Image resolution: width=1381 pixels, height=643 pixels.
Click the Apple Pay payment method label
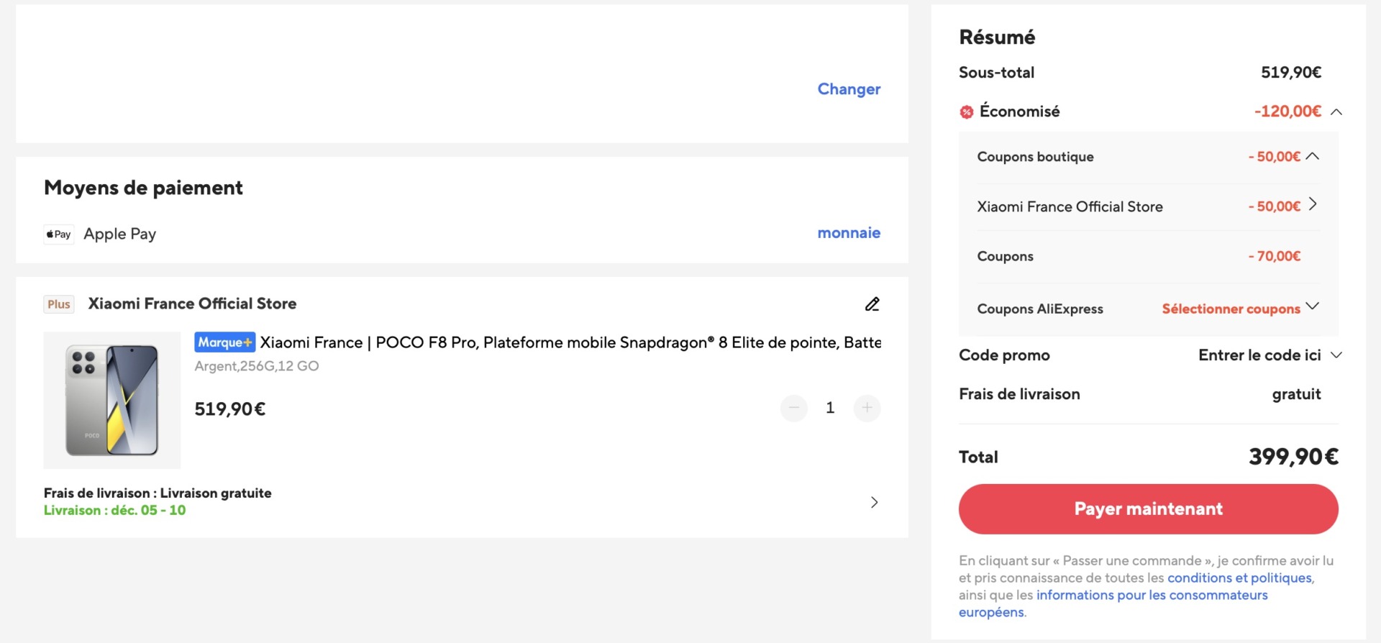pos(119,234)
